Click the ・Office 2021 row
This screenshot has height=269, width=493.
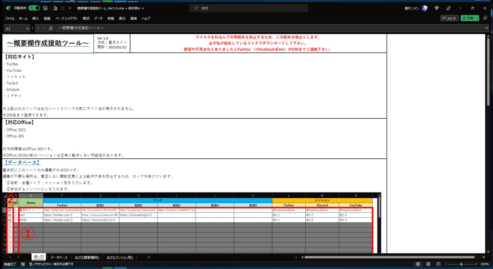14,130
